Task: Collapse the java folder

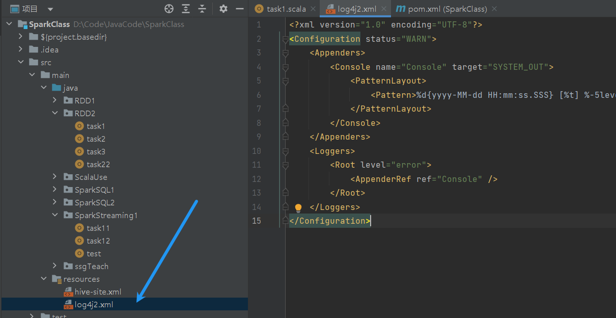Action: tap(43, 88)
